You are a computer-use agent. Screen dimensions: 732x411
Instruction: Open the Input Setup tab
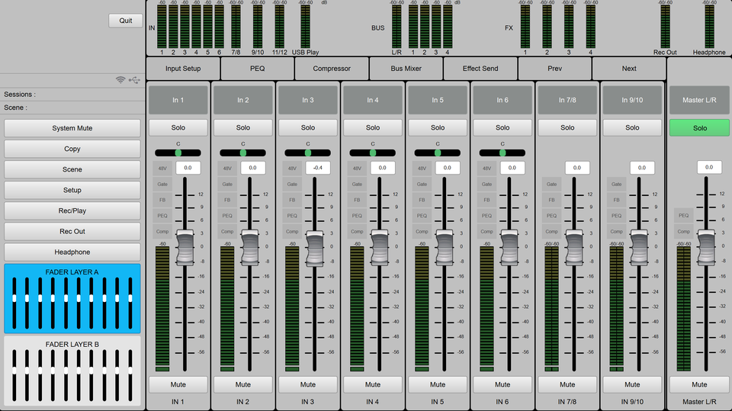pos(183,68)
